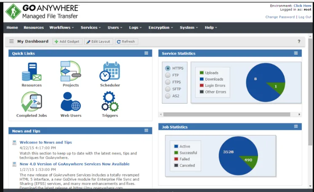Open the Scheduler quick link icon

(x=110, y=71)
